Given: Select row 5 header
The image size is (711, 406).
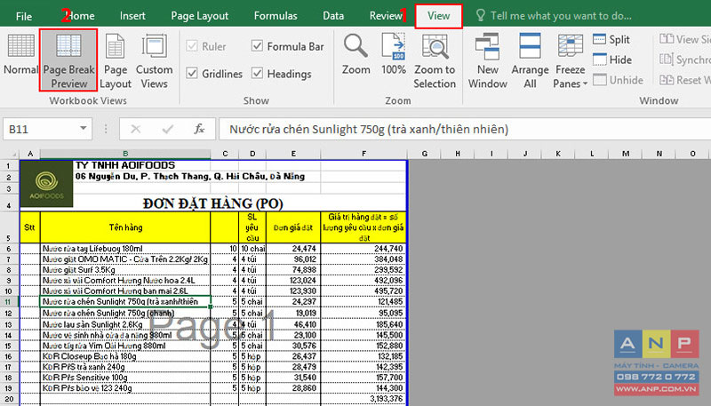Looking at the screenshot, I should (x=9, y=227).
